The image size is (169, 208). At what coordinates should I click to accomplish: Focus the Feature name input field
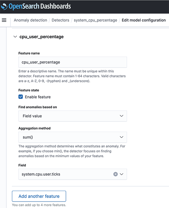pyautogui.click(x=73, y=62)
